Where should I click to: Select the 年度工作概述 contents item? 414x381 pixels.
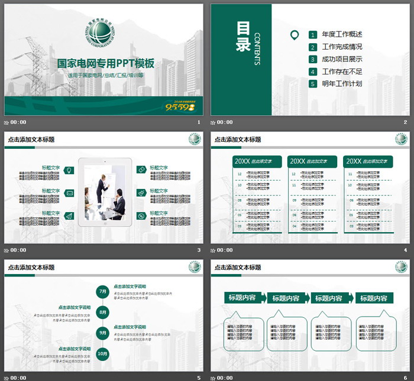click(x=342, y=35)
